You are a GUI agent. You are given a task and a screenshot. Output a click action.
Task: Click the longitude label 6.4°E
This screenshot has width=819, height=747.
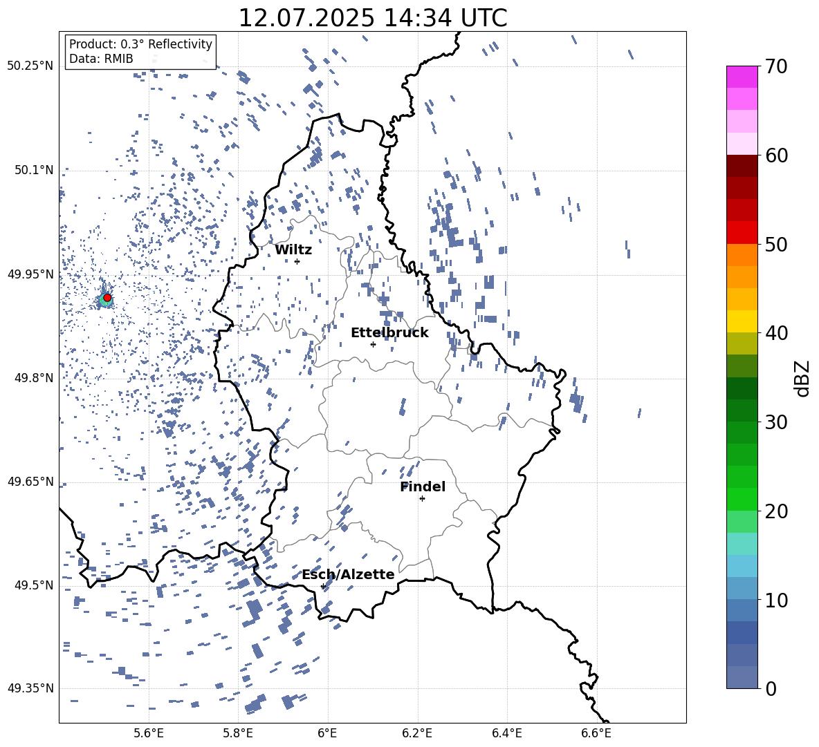pos(506,733)
